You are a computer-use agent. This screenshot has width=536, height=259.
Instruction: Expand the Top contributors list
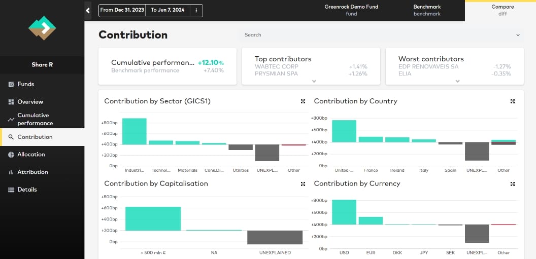point(314,81)
